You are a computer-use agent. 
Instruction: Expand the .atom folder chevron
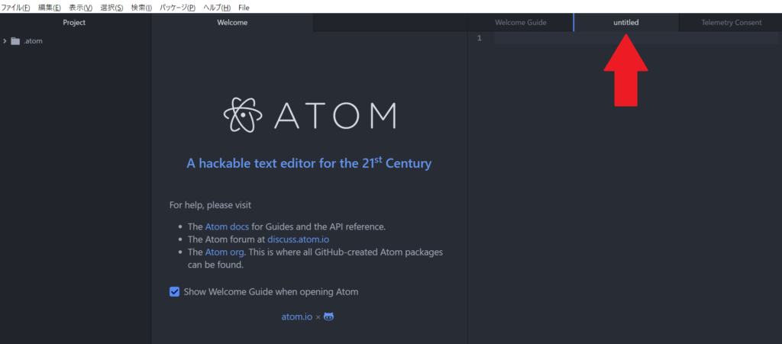5,41
